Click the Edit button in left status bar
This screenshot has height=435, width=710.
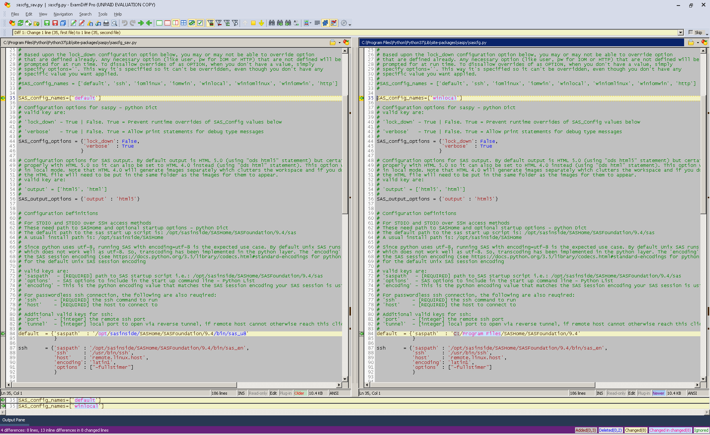tap(273, 393)
